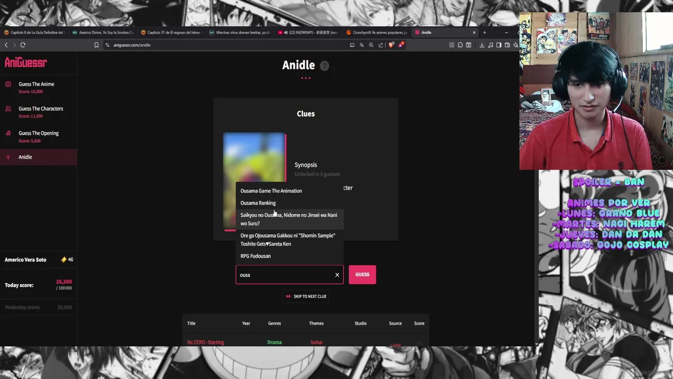Screen dimensions: 673x379
Task: Click the Isekai theme cell
Action: [316, 343]
